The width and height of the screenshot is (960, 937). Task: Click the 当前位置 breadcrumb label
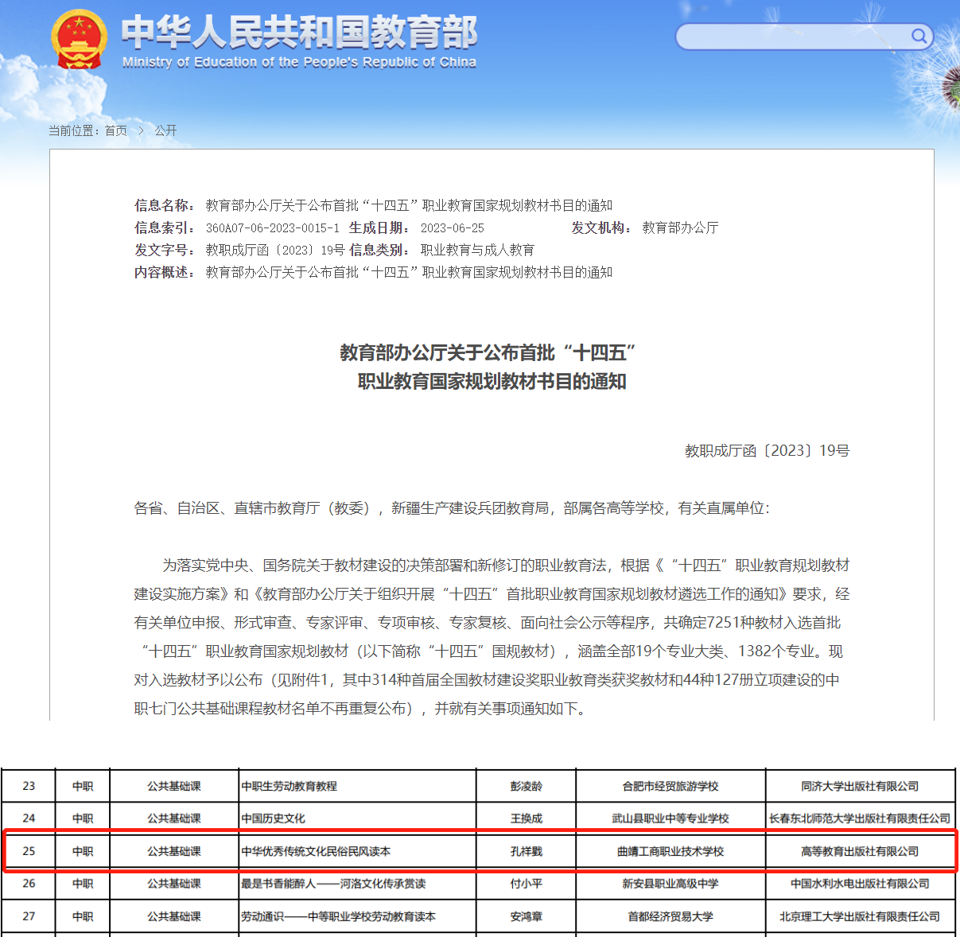point(73,131)
